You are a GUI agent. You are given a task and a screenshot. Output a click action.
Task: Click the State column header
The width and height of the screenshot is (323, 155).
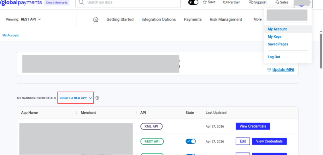(190, 112)
